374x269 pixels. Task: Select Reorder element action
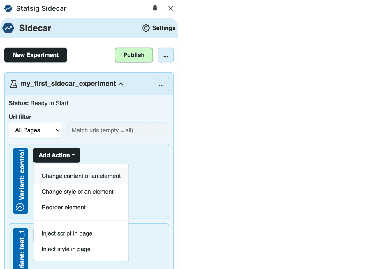[81, 207]
